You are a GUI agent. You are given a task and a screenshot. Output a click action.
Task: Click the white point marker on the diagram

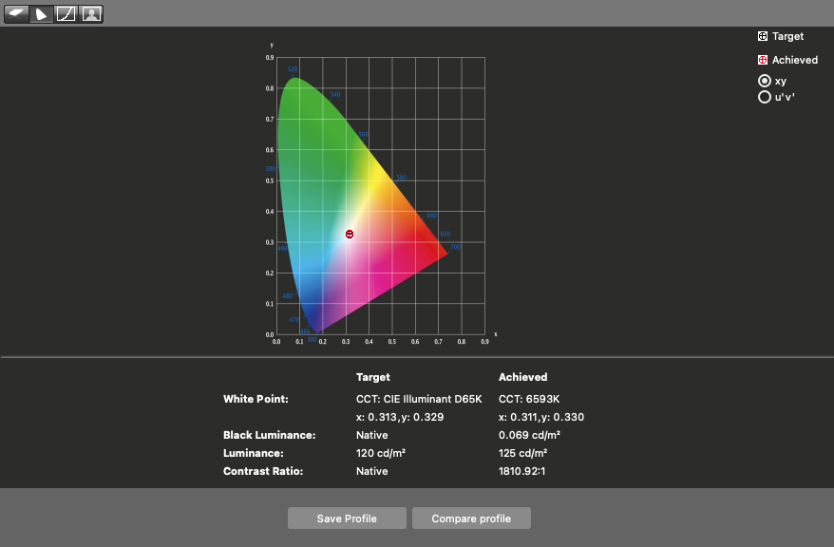350,234
